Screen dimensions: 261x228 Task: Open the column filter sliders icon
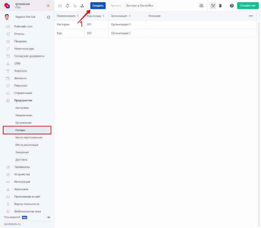click(x=201, y=6)
